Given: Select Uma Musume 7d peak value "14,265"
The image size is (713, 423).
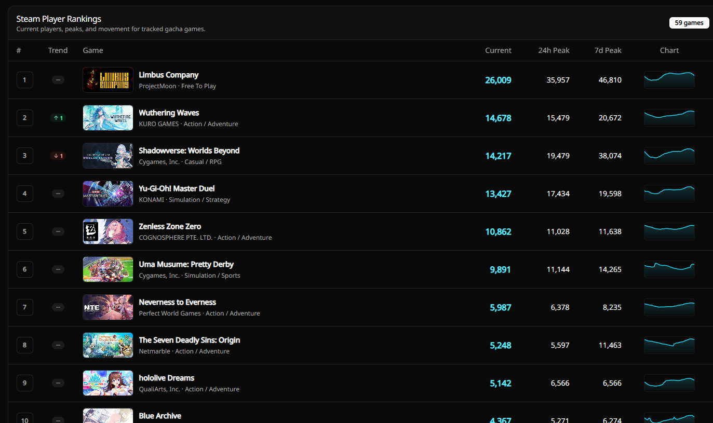Looking at the screenshot, I should coord(610,269).
